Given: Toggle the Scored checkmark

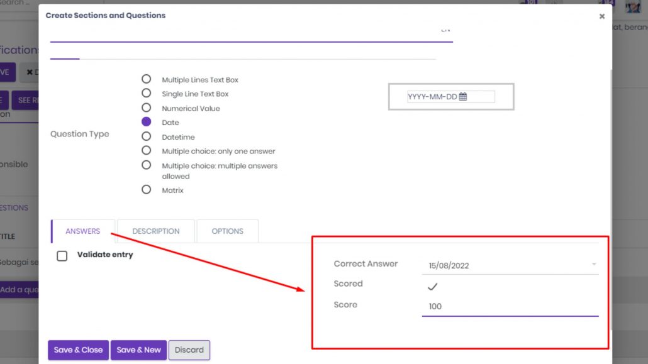Looking at the screenshot, I should pyautogui.click(x=432, y=286).
